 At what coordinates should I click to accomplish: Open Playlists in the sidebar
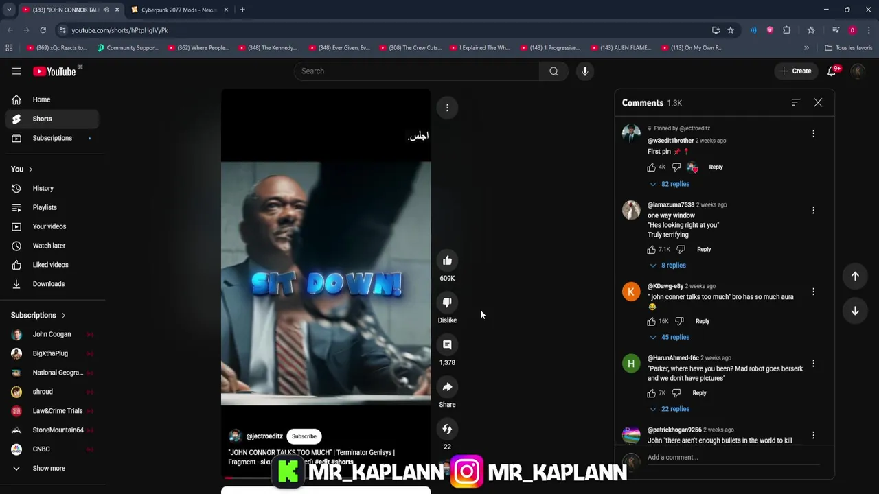[52, 207]
